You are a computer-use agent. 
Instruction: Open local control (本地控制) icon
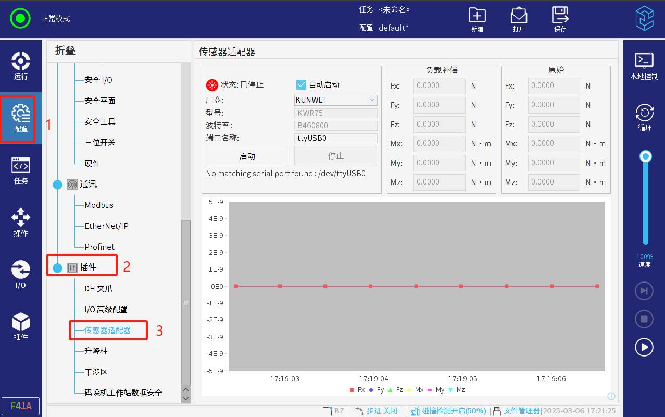644,66
